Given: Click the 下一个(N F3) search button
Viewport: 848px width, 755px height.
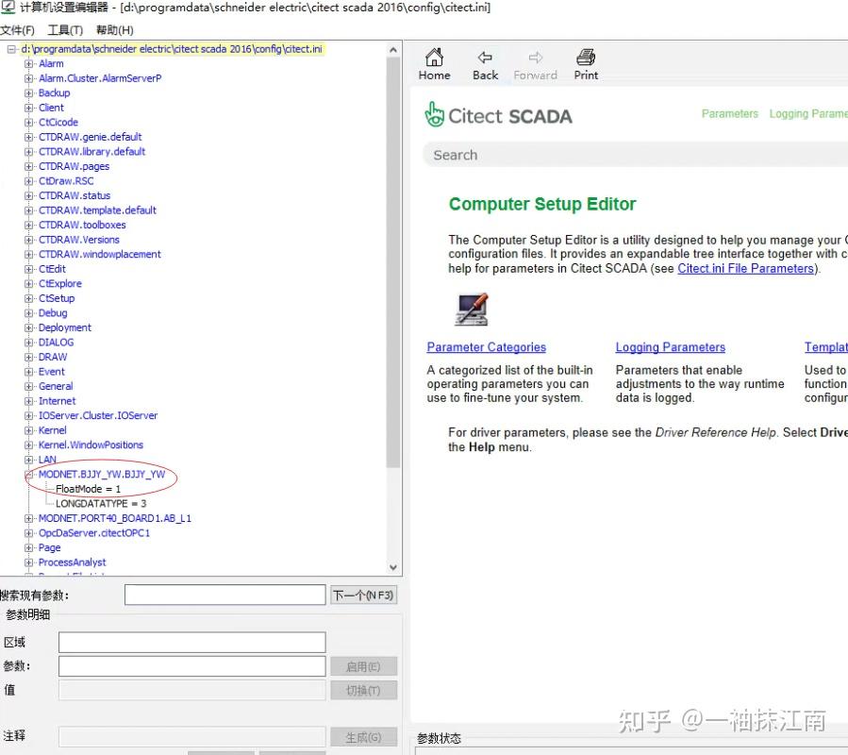Looking at the screenshot, I should pos(363,596).
